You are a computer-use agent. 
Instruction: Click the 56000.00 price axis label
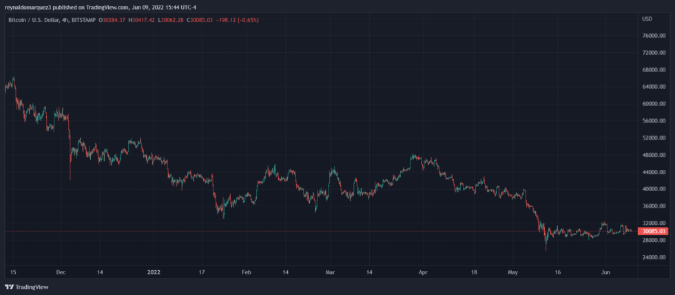point(653,121)
